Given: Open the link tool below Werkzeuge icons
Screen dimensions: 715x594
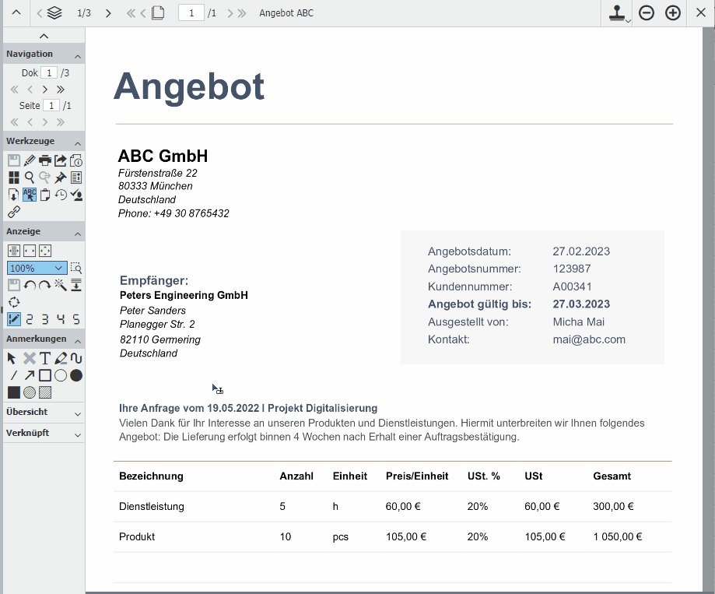Looking at the screenshot, I should tap(13, 211).
